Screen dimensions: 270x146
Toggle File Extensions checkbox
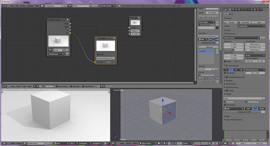click(247, 102)
